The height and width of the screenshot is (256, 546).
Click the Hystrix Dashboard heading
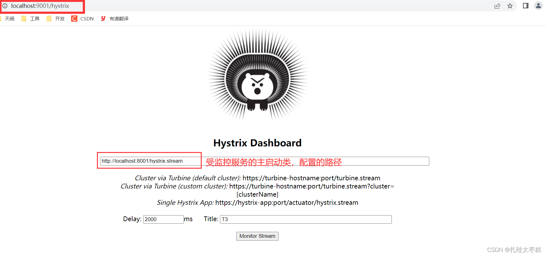click(257, 143)
